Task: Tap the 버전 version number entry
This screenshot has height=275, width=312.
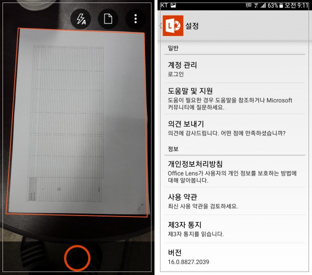Action: pyautogui.click(x=234, y=256)
